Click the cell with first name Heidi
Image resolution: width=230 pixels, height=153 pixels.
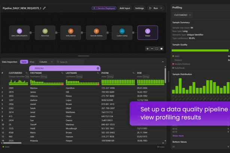pos(33,128)
